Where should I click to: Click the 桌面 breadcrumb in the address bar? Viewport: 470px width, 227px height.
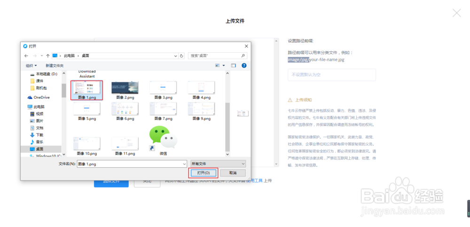click(x=86, y=56)
